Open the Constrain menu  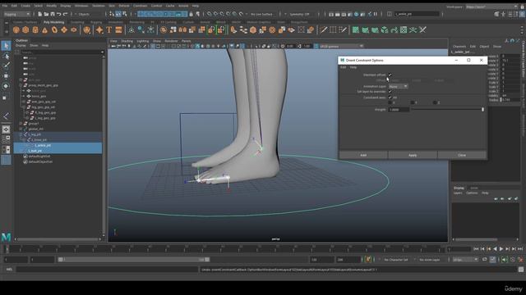pos(140,6)
